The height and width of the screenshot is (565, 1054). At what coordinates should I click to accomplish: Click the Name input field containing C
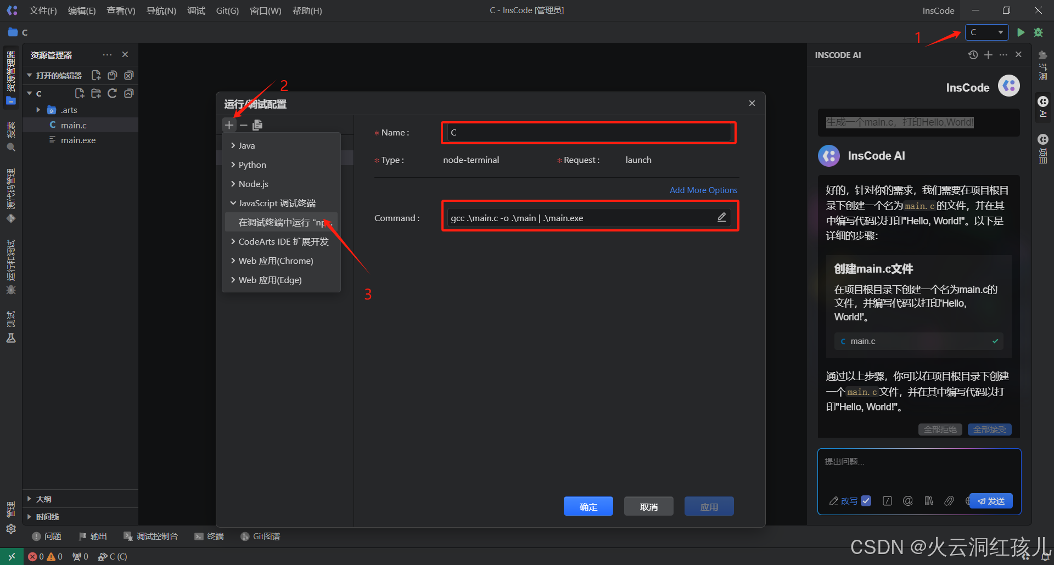point(588,132)
